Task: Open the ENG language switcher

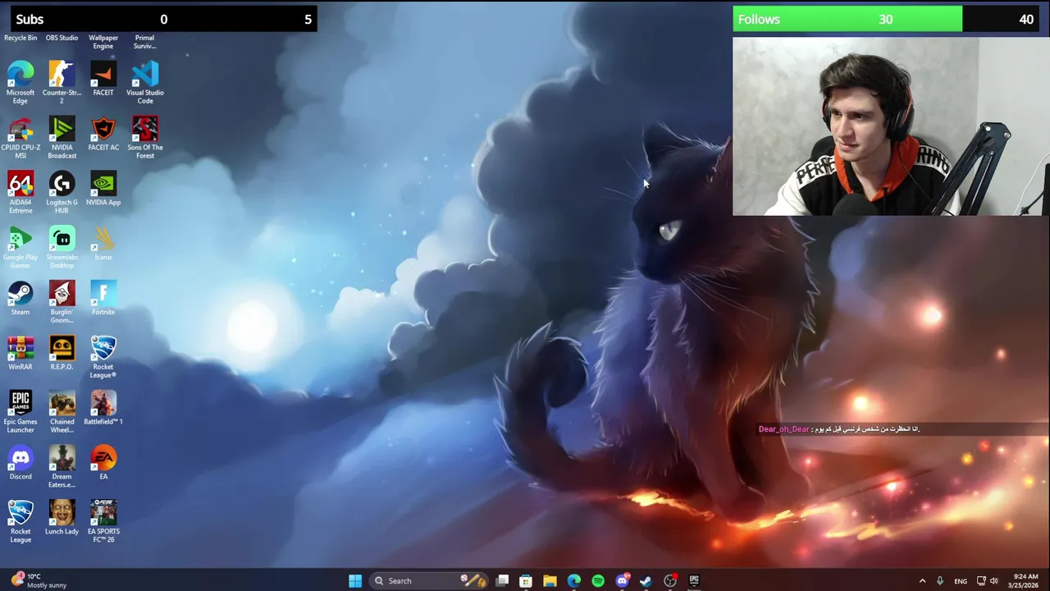Action: (x=960, y=581)
